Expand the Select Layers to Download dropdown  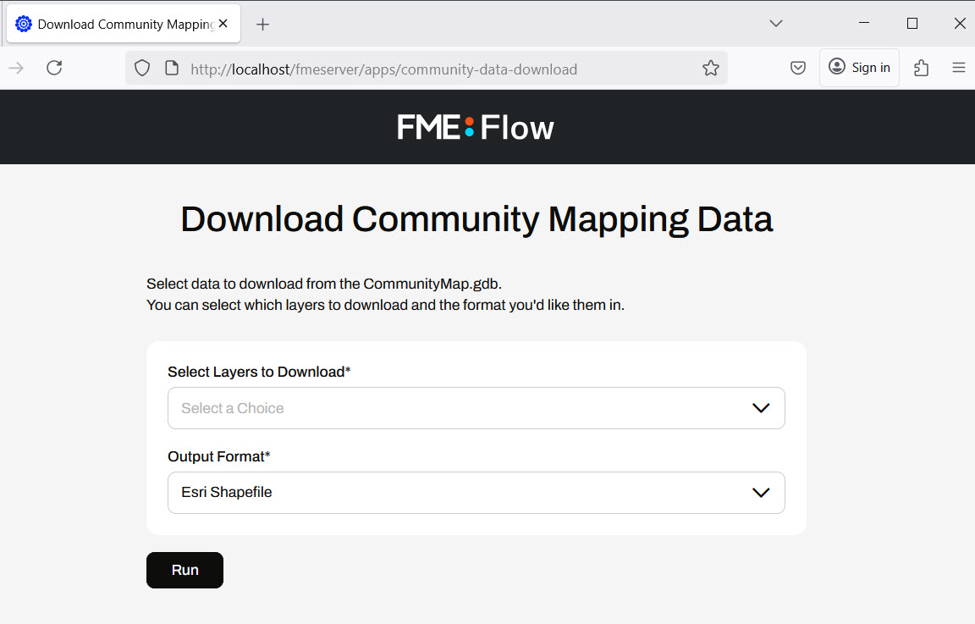point(476,408)
